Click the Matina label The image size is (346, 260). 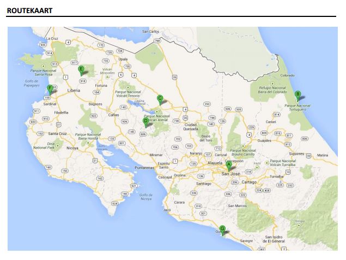pos(323,155)
